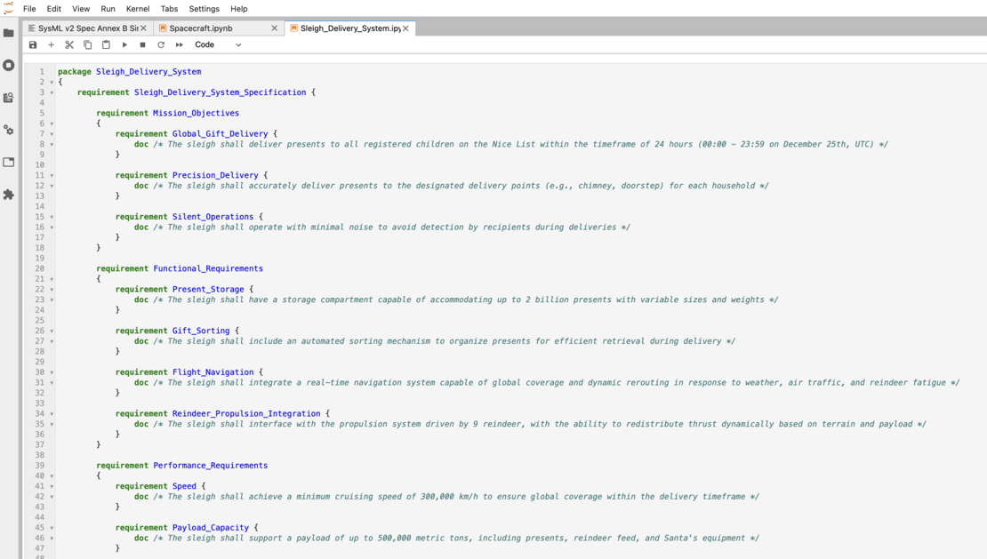Collapse Reindeer_Propulsion_Integration fold at line 34

[52, 414]
